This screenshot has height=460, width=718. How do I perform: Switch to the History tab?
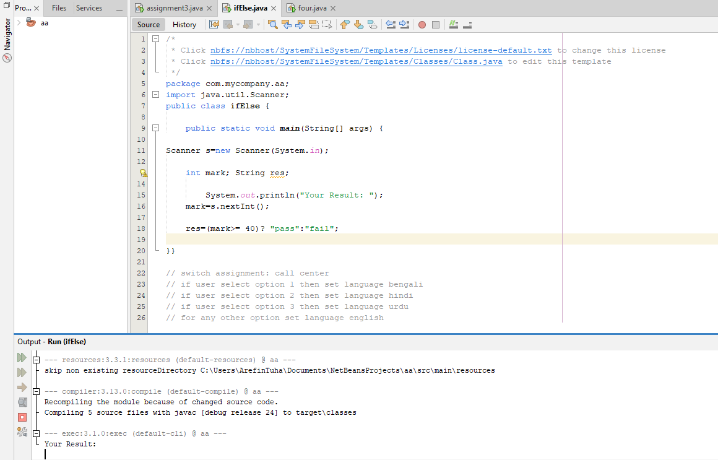[184, 24]
